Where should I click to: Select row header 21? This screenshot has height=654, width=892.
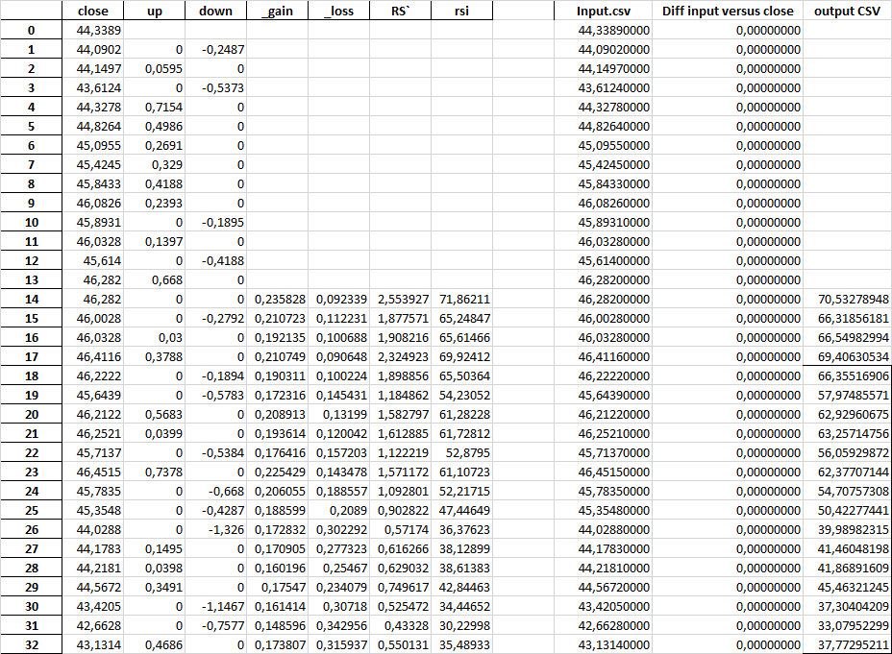(x=32, y=433)
